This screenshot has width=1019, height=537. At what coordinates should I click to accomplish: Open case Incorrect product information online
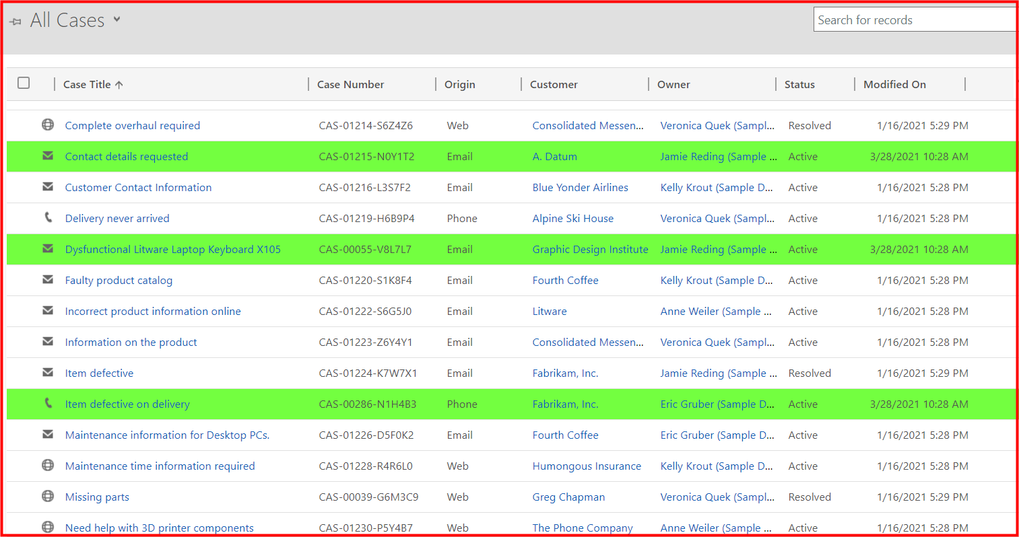point(153,312)
